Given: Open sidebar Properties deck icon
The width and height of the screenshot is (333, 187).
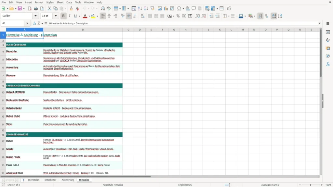Looking at the screenshot, I should (328, 32).
